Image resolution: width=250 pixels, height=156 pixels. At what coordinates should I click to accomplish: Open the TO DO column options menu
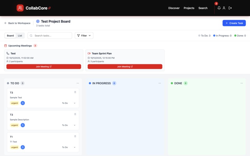click(78, 83)
